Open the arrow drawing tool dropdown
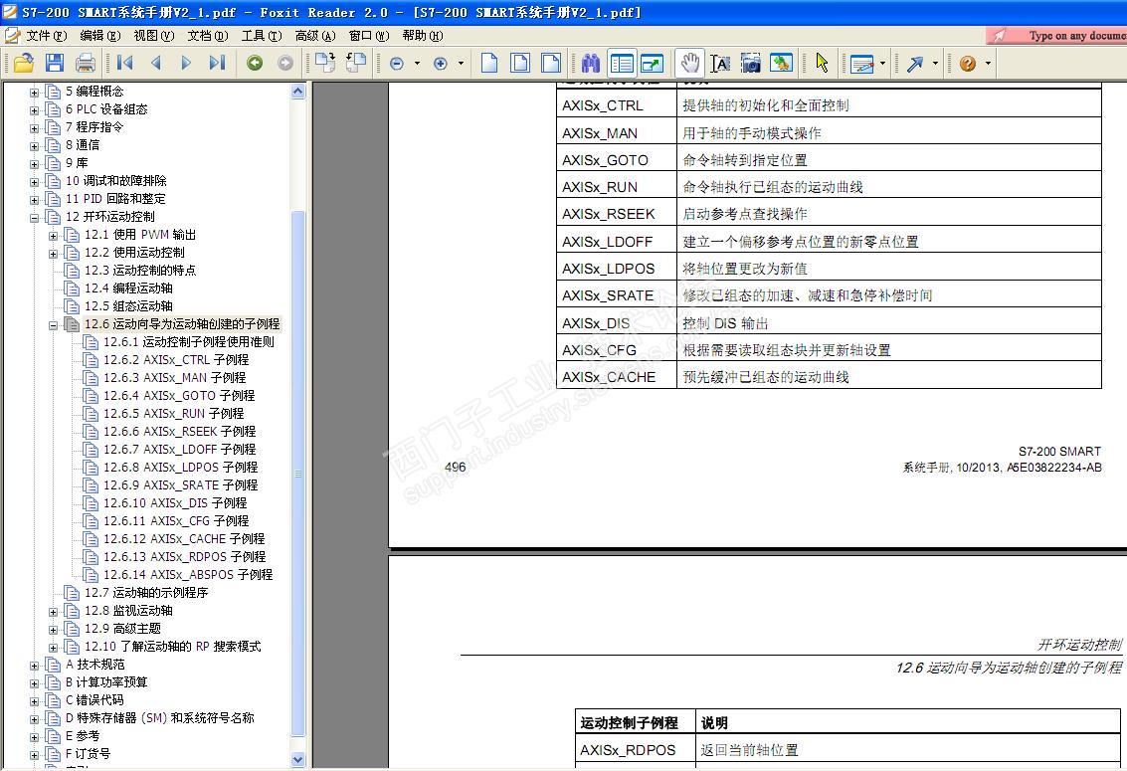Screen dimensions: 1127x771 pos(935,64)
